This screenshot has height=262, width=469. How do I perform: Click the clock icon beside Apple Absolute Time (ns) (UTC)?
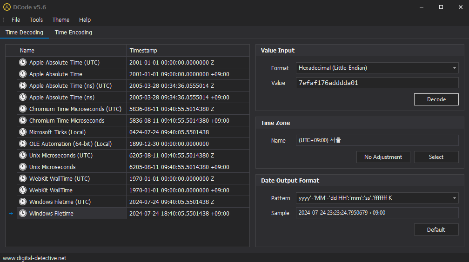coord(23,85)
